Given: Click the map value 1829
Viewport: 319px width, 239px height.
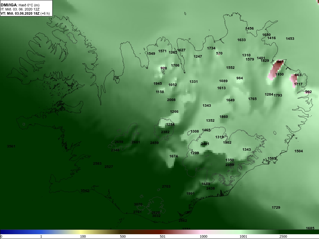Looking at the screenshot, I should pyautogui.click(x=265, y=61).
